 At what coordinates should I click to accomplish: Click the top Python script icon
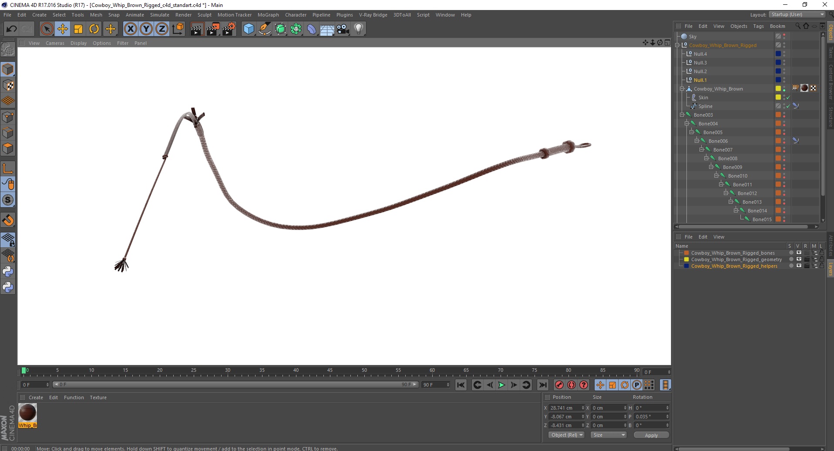(x=8, y=272)
